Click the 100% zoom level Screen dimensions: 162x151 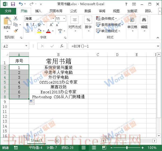152,148
